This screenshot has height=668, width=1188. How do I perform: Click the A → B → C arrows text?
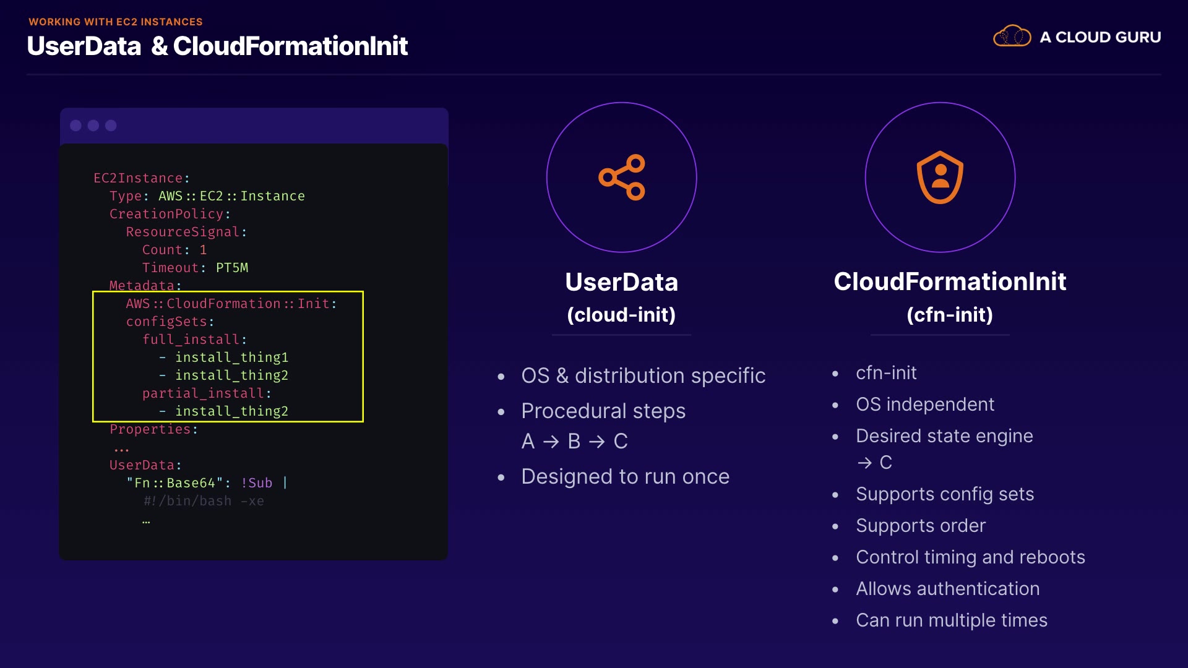coord(574,441)
